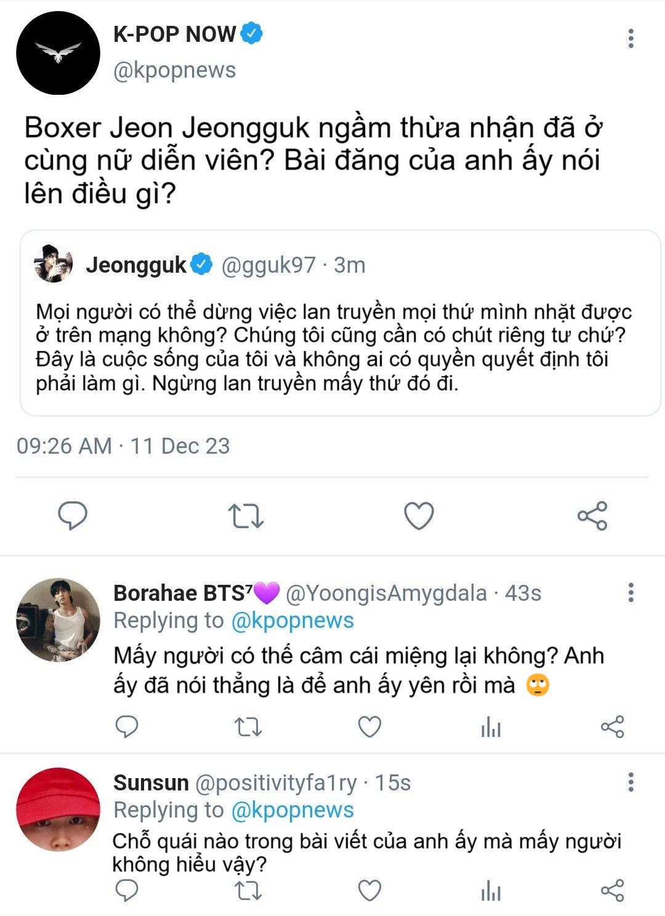Click @kpopnews link in Borahae BTS reply

pyautogui.click(x=292, y=621)
